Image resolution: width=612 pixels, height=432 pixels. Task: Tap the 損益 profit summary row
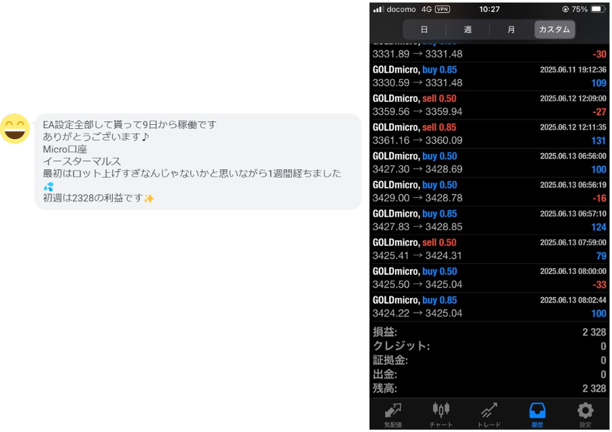(490, 332)
